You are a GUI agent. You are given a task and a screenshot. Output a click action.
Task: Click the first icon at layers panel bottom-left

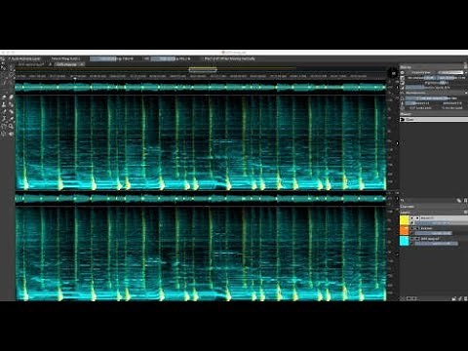click(403, 298)
